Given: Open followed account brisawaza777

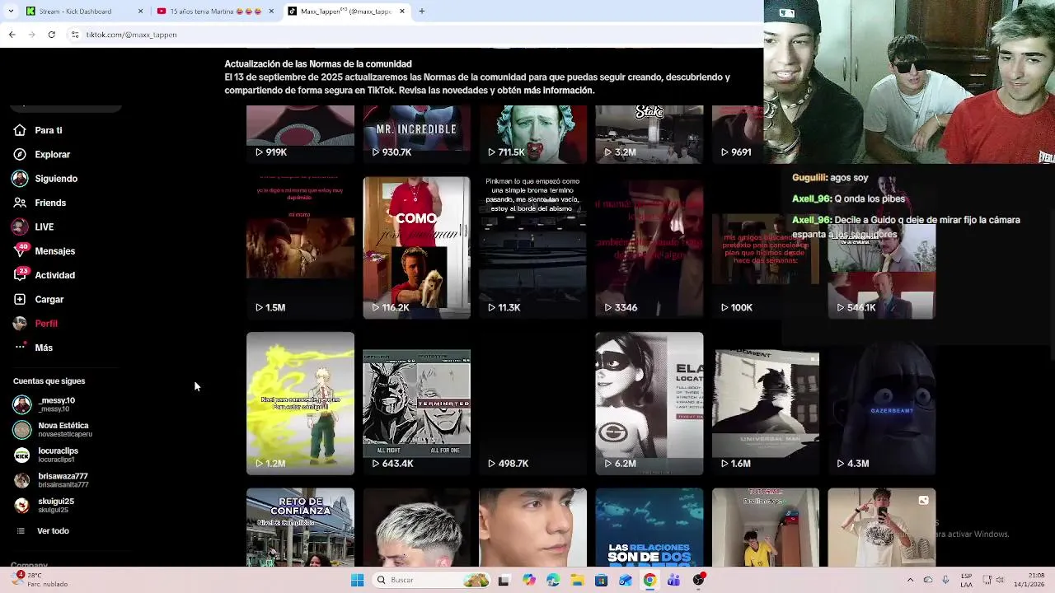Looking at the screenshot, I should pos(51,480).
